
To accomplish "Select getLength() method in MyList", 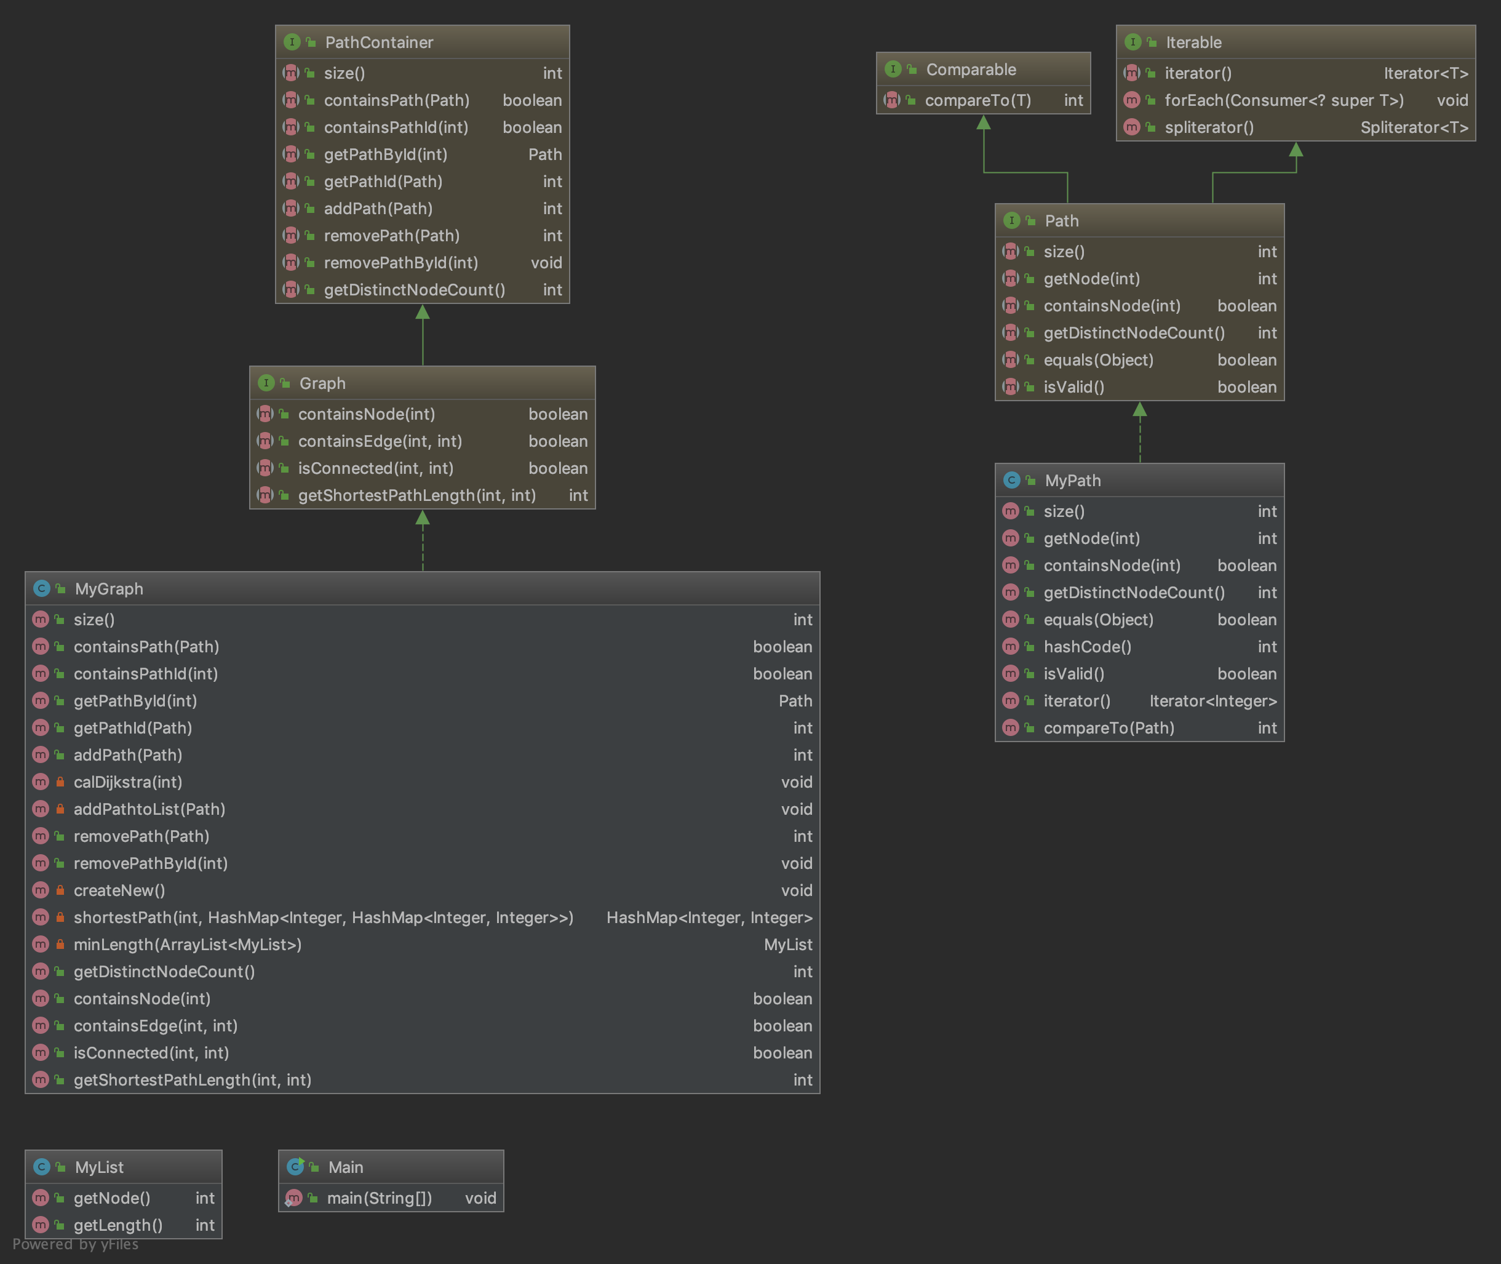I will (118, 1225).
